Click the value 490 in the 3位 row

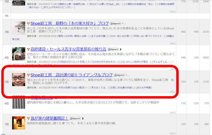pos(196,32)
